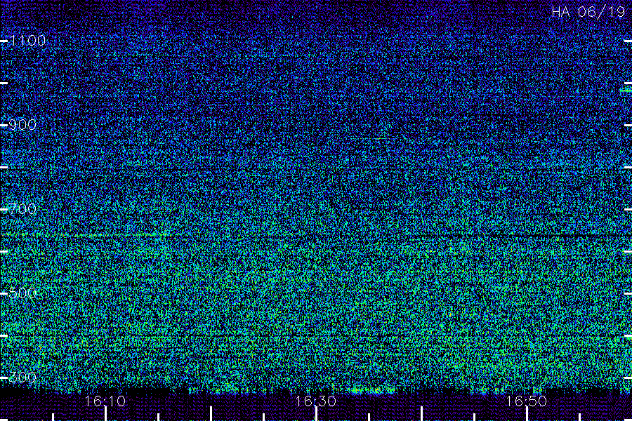Click the 900 frequency axis label

pyautogui.click(x=22, y=125)
